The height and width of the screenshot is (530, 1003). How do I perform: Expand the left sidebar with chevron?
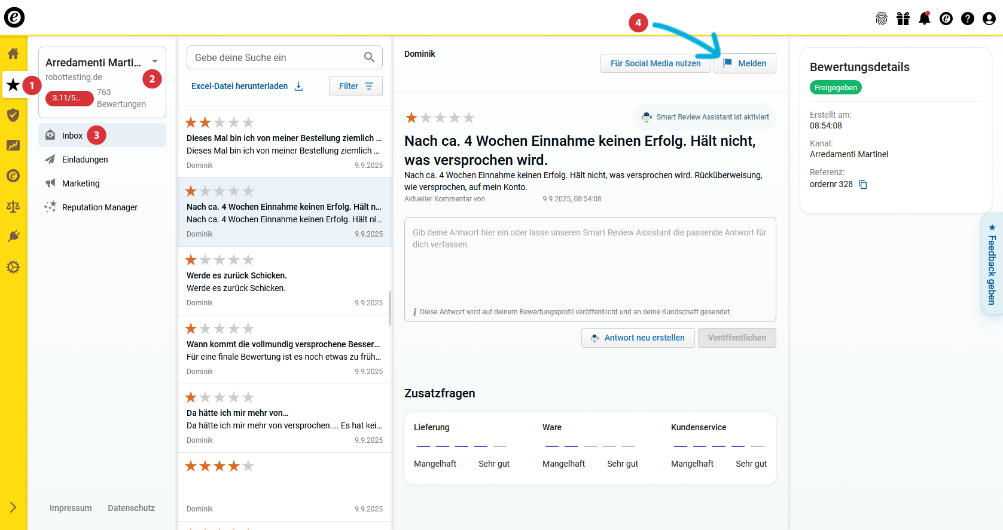click(x=13, y=507)
